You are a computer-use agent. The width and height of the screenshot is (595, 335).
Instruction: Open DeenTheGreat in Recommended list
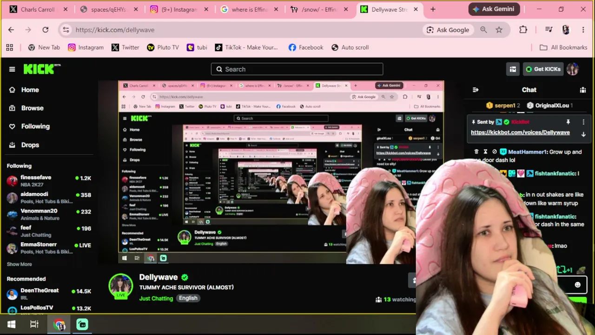(49, 294)
